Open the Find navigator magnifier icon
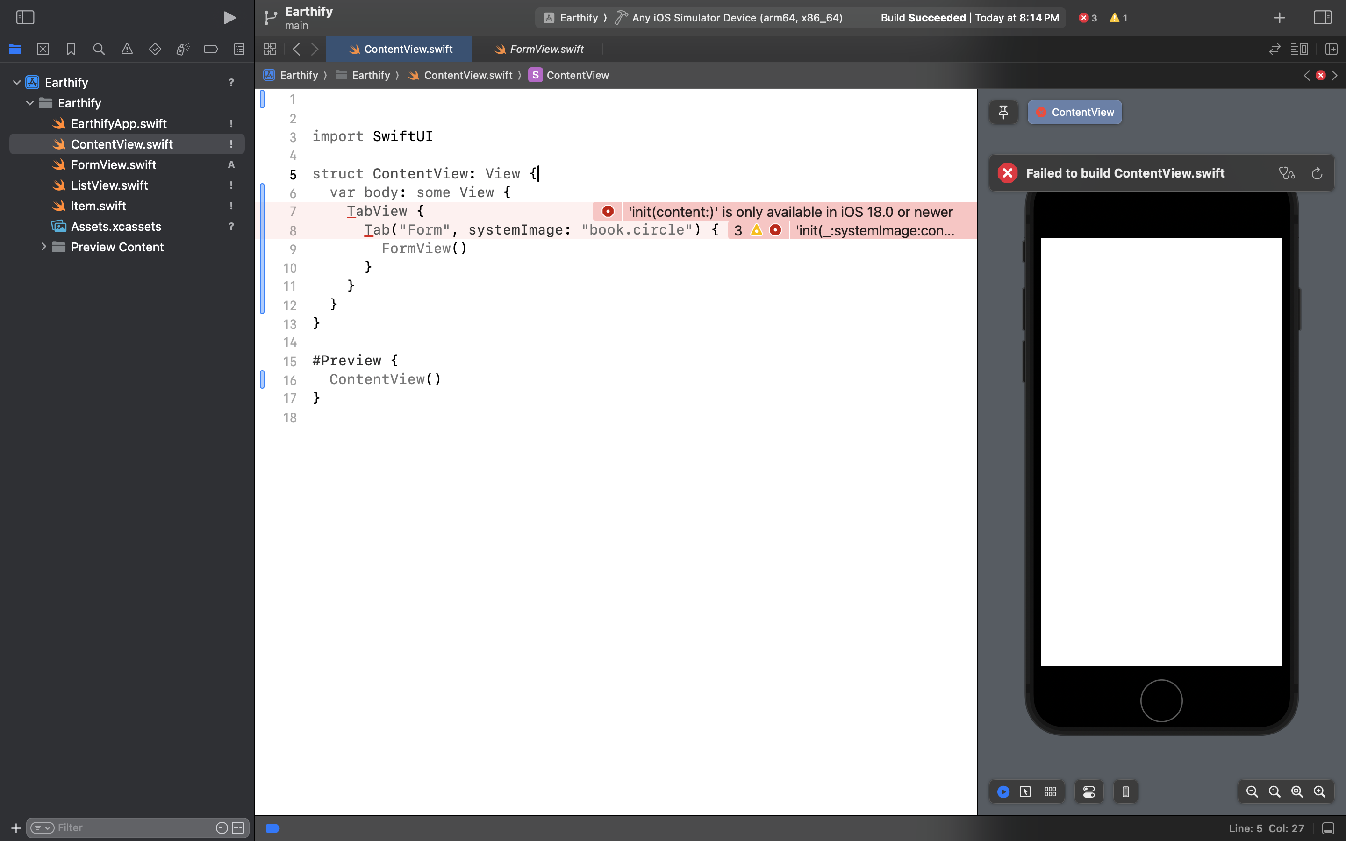The height and width of the screenshot is (841, 1346). 99,49
